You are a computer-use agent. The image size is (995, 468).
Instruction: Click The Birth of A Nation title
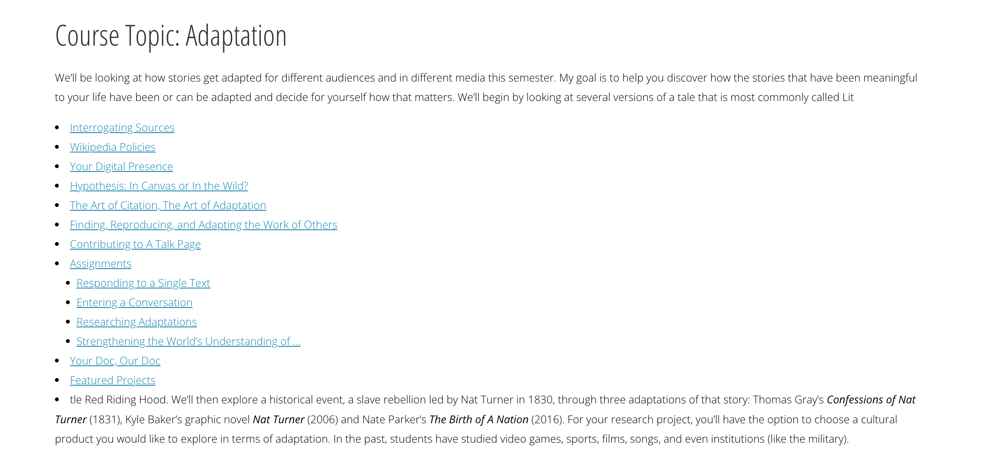pyautogui.click(x=478, y=419)
